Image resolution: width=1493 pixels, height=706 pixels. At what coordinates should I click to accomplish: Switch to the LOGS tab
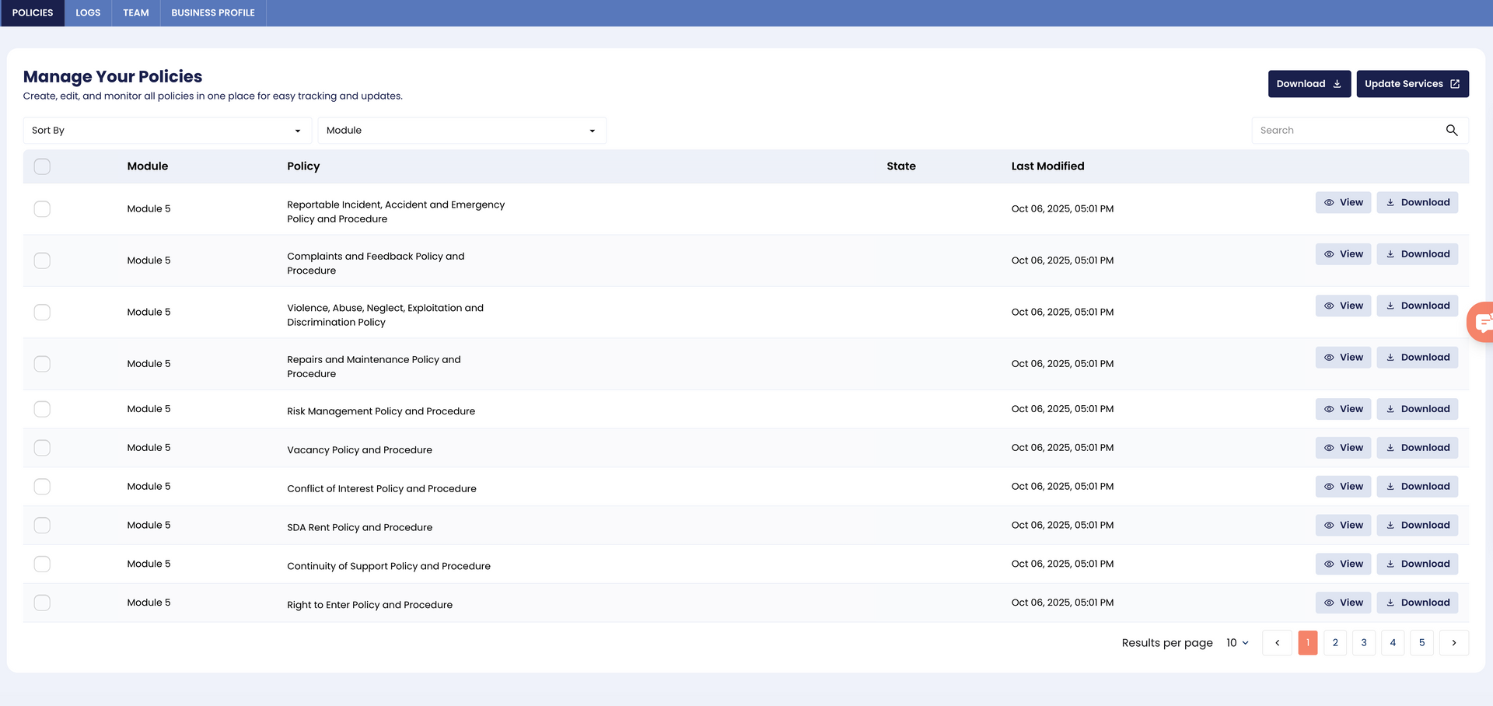pyautogui.click(x=88, y=12)
